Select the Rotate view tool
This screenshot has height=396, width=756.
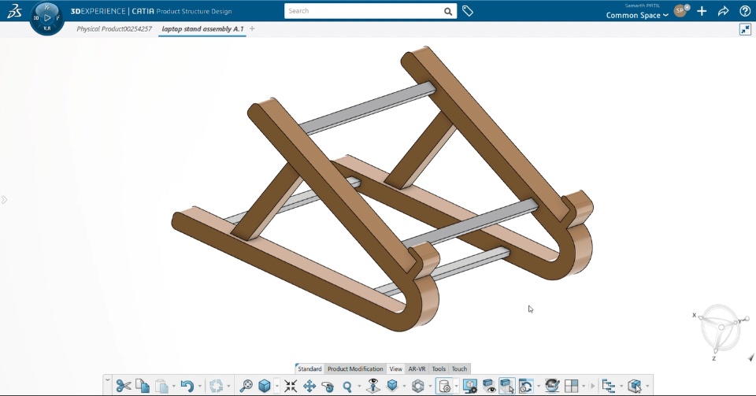(x=328, y=386)
